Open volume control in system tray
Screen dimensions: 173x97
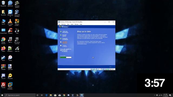161,95
